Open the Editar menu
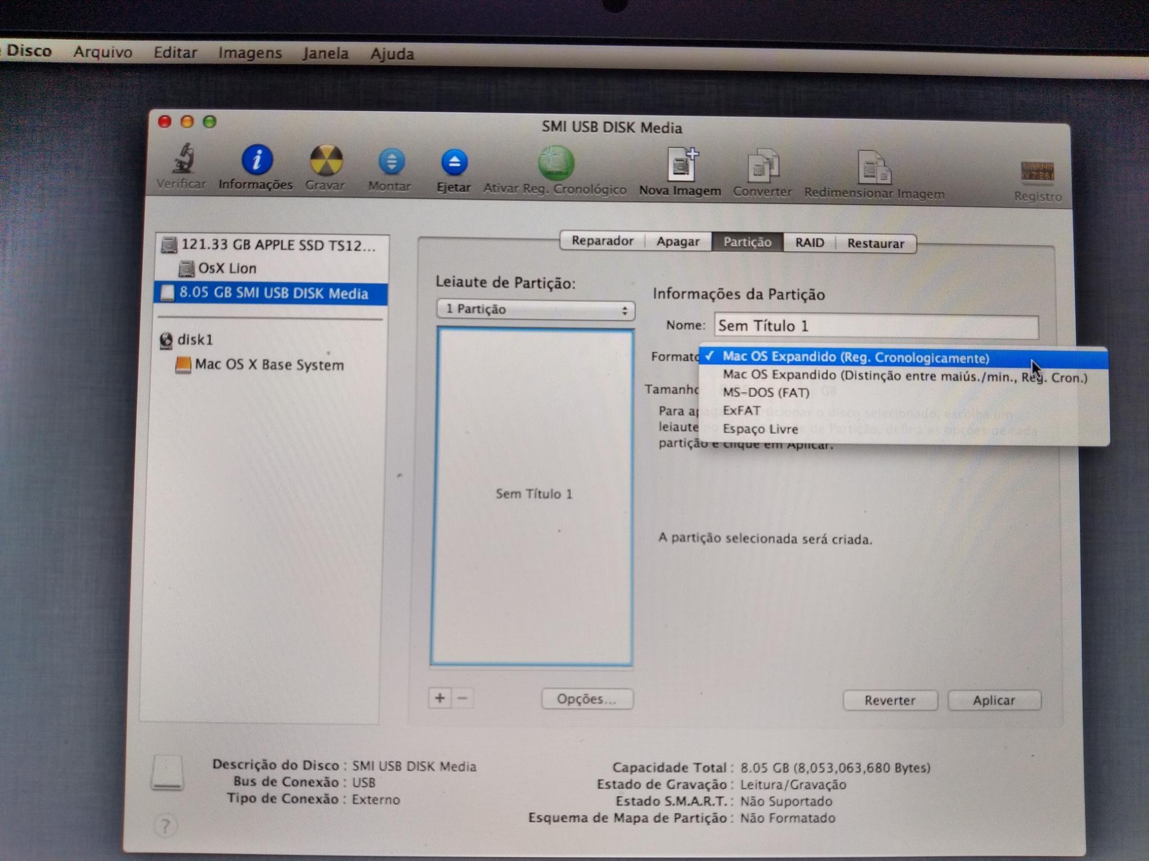 coord(176,53)
